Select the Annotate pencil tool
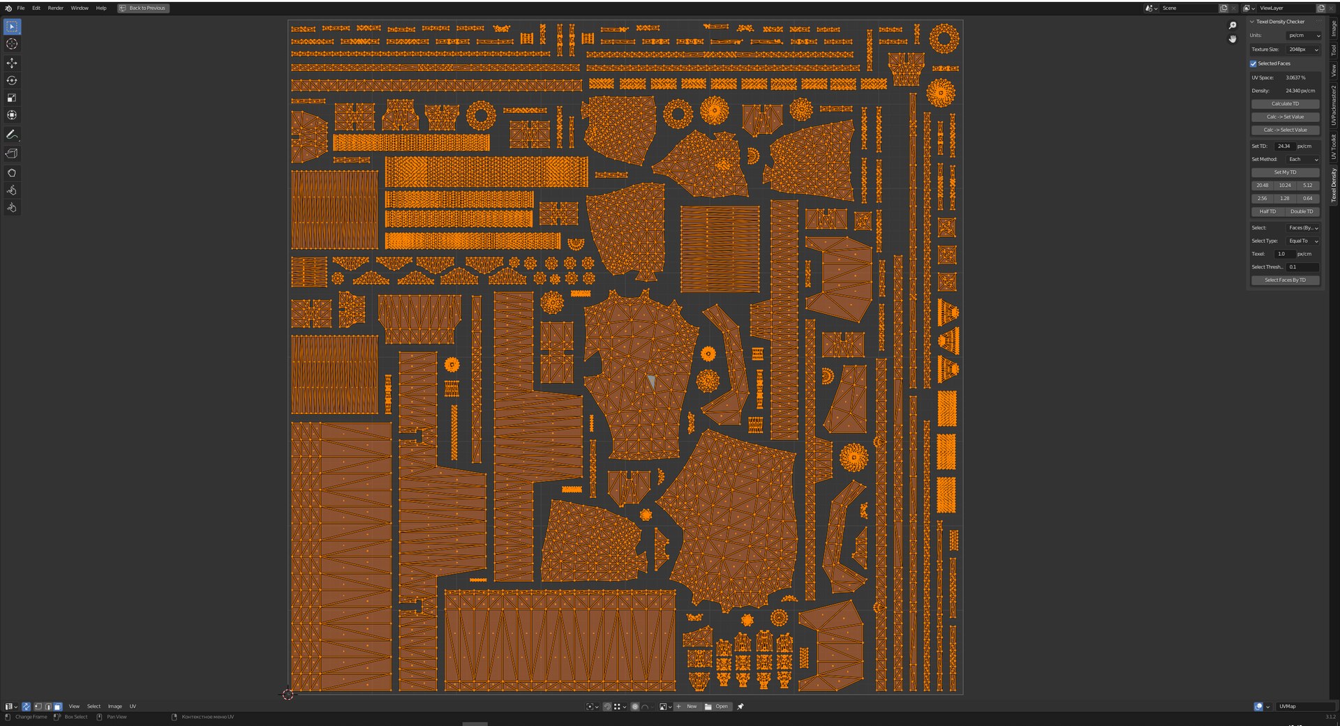Screen dimensions: 1340x726 coord(12,134)
